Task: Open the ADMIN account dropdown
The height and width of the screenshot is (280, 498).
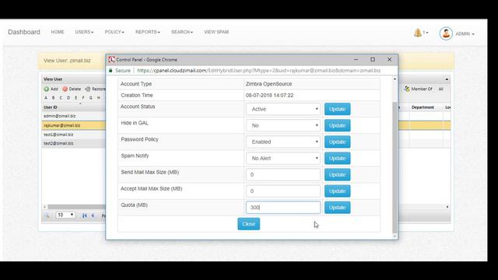Action: tap(465, 33)
